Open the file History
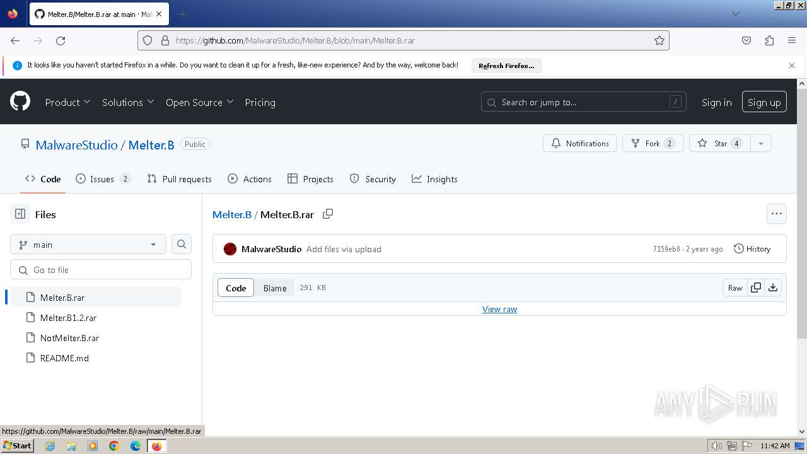 click(752, 249)
